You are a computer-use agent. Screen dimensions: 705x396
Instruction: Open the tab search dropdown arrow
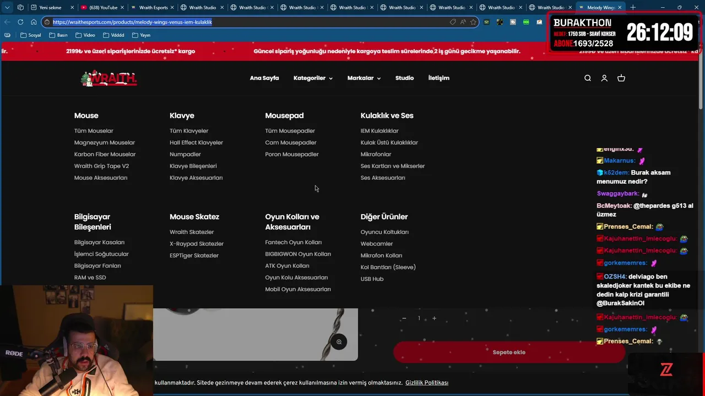[x=7, y=7]
